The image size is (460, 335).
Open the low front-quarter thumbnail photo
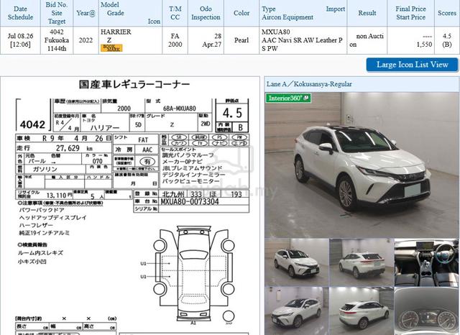click(297, 311)
